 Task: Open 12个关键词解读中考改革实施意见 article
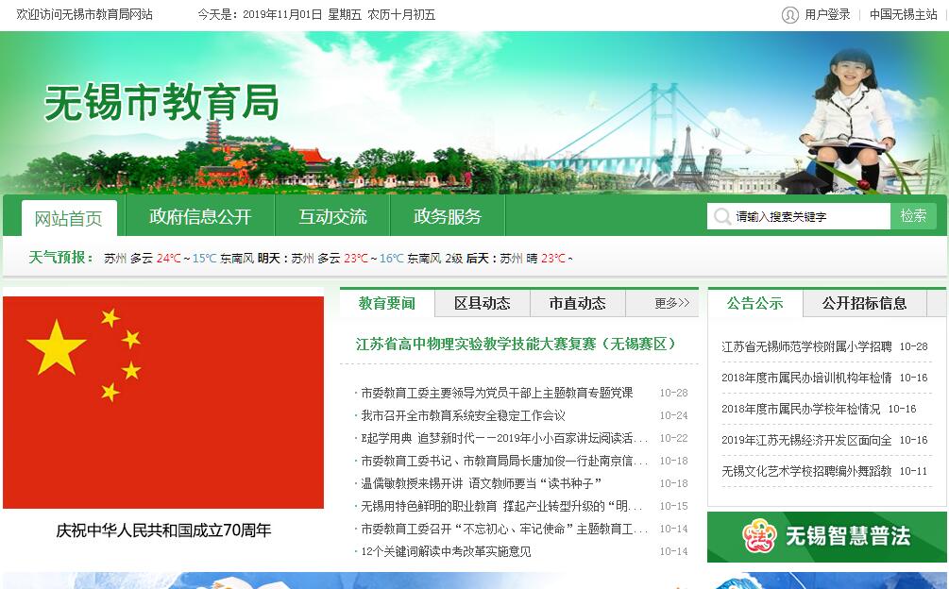[x=446, y=551]
